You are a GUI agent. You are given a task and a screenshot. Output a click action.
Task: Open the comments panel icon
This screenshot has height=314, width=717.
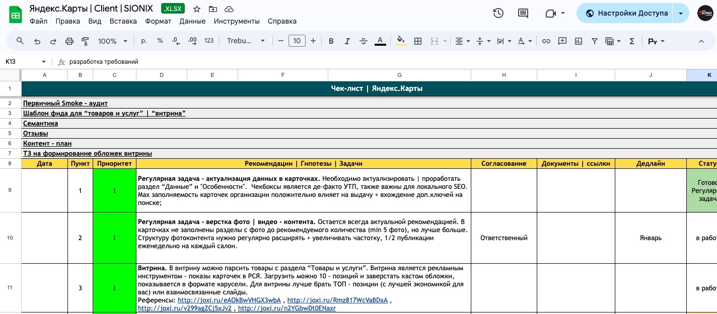click(x=523, y=14)
